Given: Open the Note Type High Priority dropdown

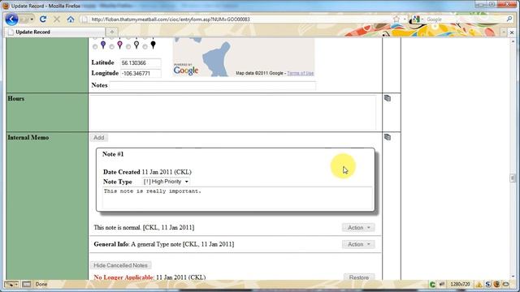Looking at the screenshot, I should tap(166, 182).
